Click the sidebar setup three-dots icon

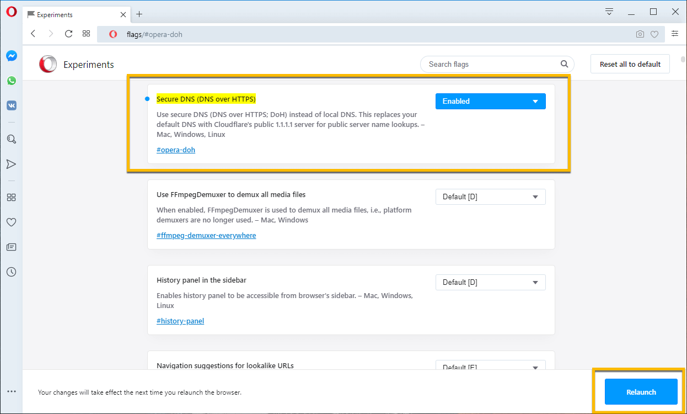pyautogui.click(x=11, y=391)
